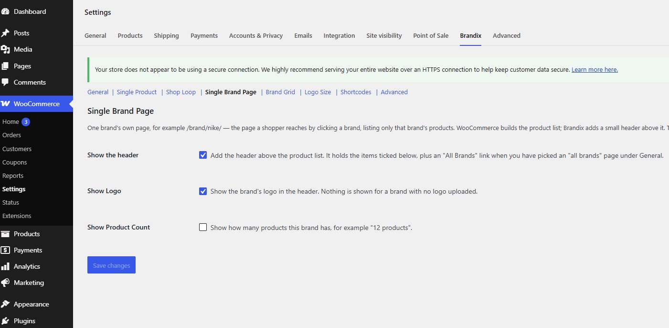Image resolution: width=669 pixels, height=328 pixels.
Task: Go to Brand Grid subsection link
Action: coord(280,92)
